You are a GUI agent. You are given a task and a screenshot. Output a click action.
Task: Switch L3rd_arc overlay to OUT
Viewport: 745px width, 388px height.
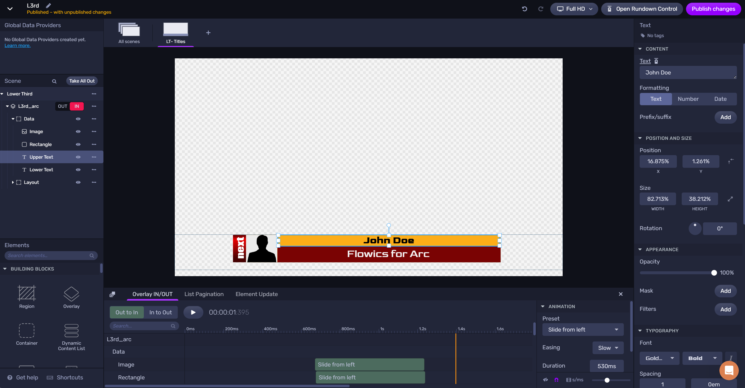(x=62, y=106)
